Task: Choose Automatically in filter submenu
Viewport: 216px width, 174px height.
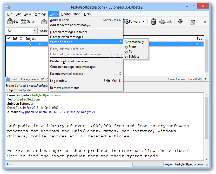Action: (136, 42)
